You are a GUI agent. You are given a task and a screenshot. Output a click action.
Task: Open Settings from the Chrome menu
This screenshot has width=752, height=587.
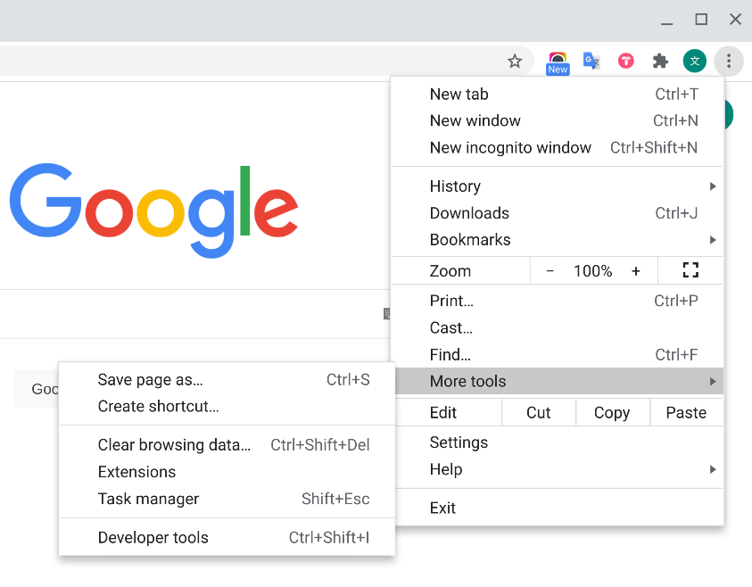tap(558, 442)
